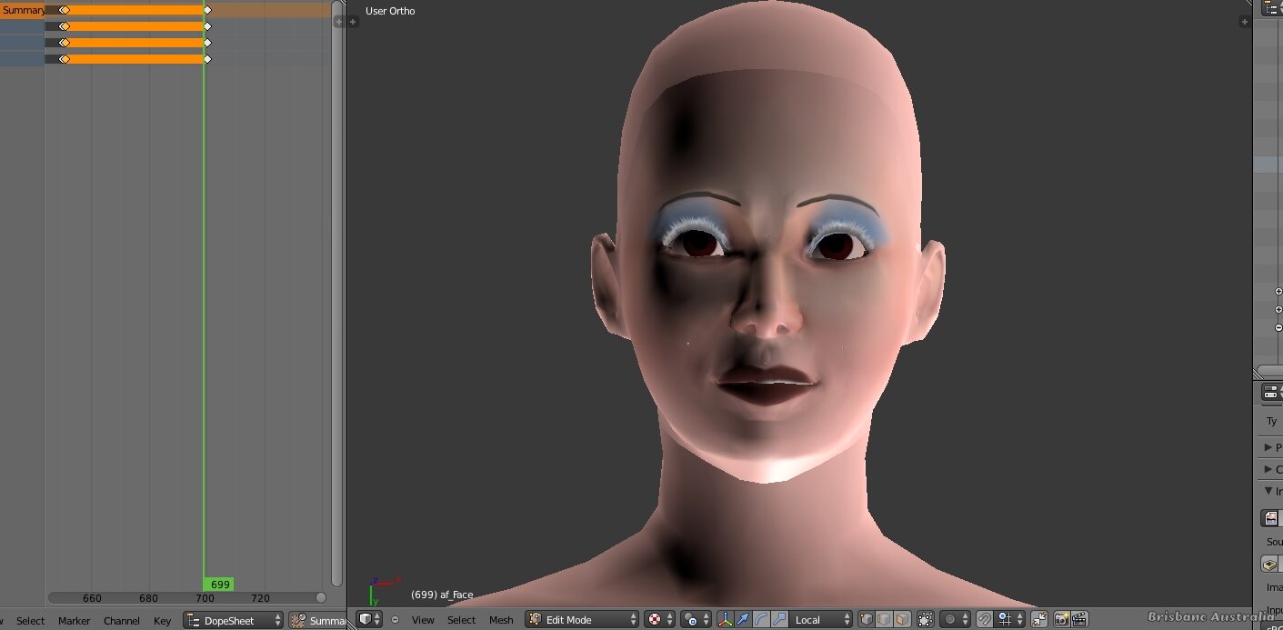Screen dimensions: 1283x630
Task: Open the Local transform orientation dropdown
Action: click(820, 619)
